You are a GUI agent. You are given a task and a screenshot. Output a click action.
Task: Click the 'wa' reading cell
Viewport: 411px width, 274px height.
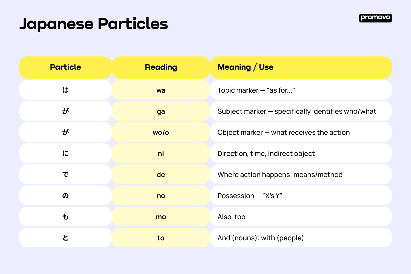coord(161,90)
